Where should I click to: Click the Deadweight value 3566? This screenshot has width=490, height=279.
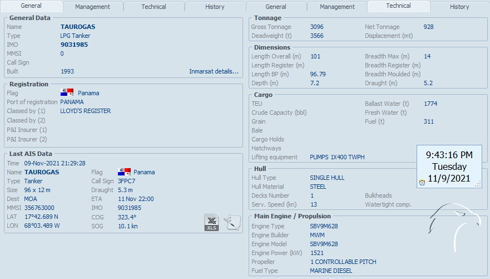(x=317, y=36)
